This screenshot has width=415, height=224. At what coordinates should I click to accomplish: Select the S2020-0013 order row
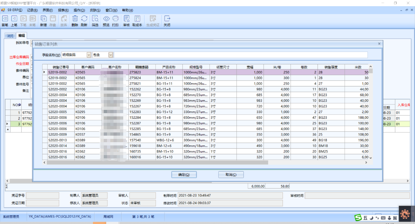pyautogui.click(x=58, y=140)
